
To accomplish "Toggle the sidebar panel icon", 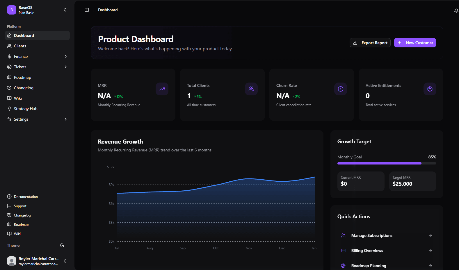I will point(87,10).
